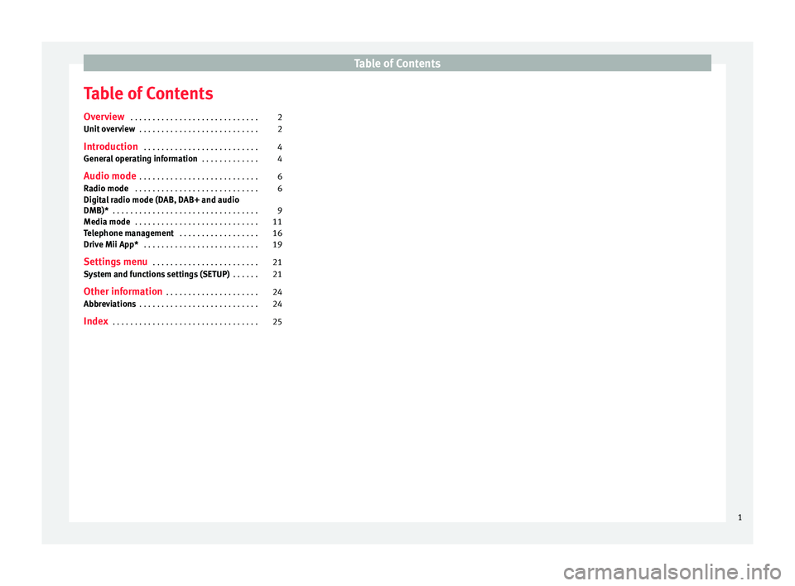
Task: Jump to the Audio mode section
Action: tap(110, 176)
